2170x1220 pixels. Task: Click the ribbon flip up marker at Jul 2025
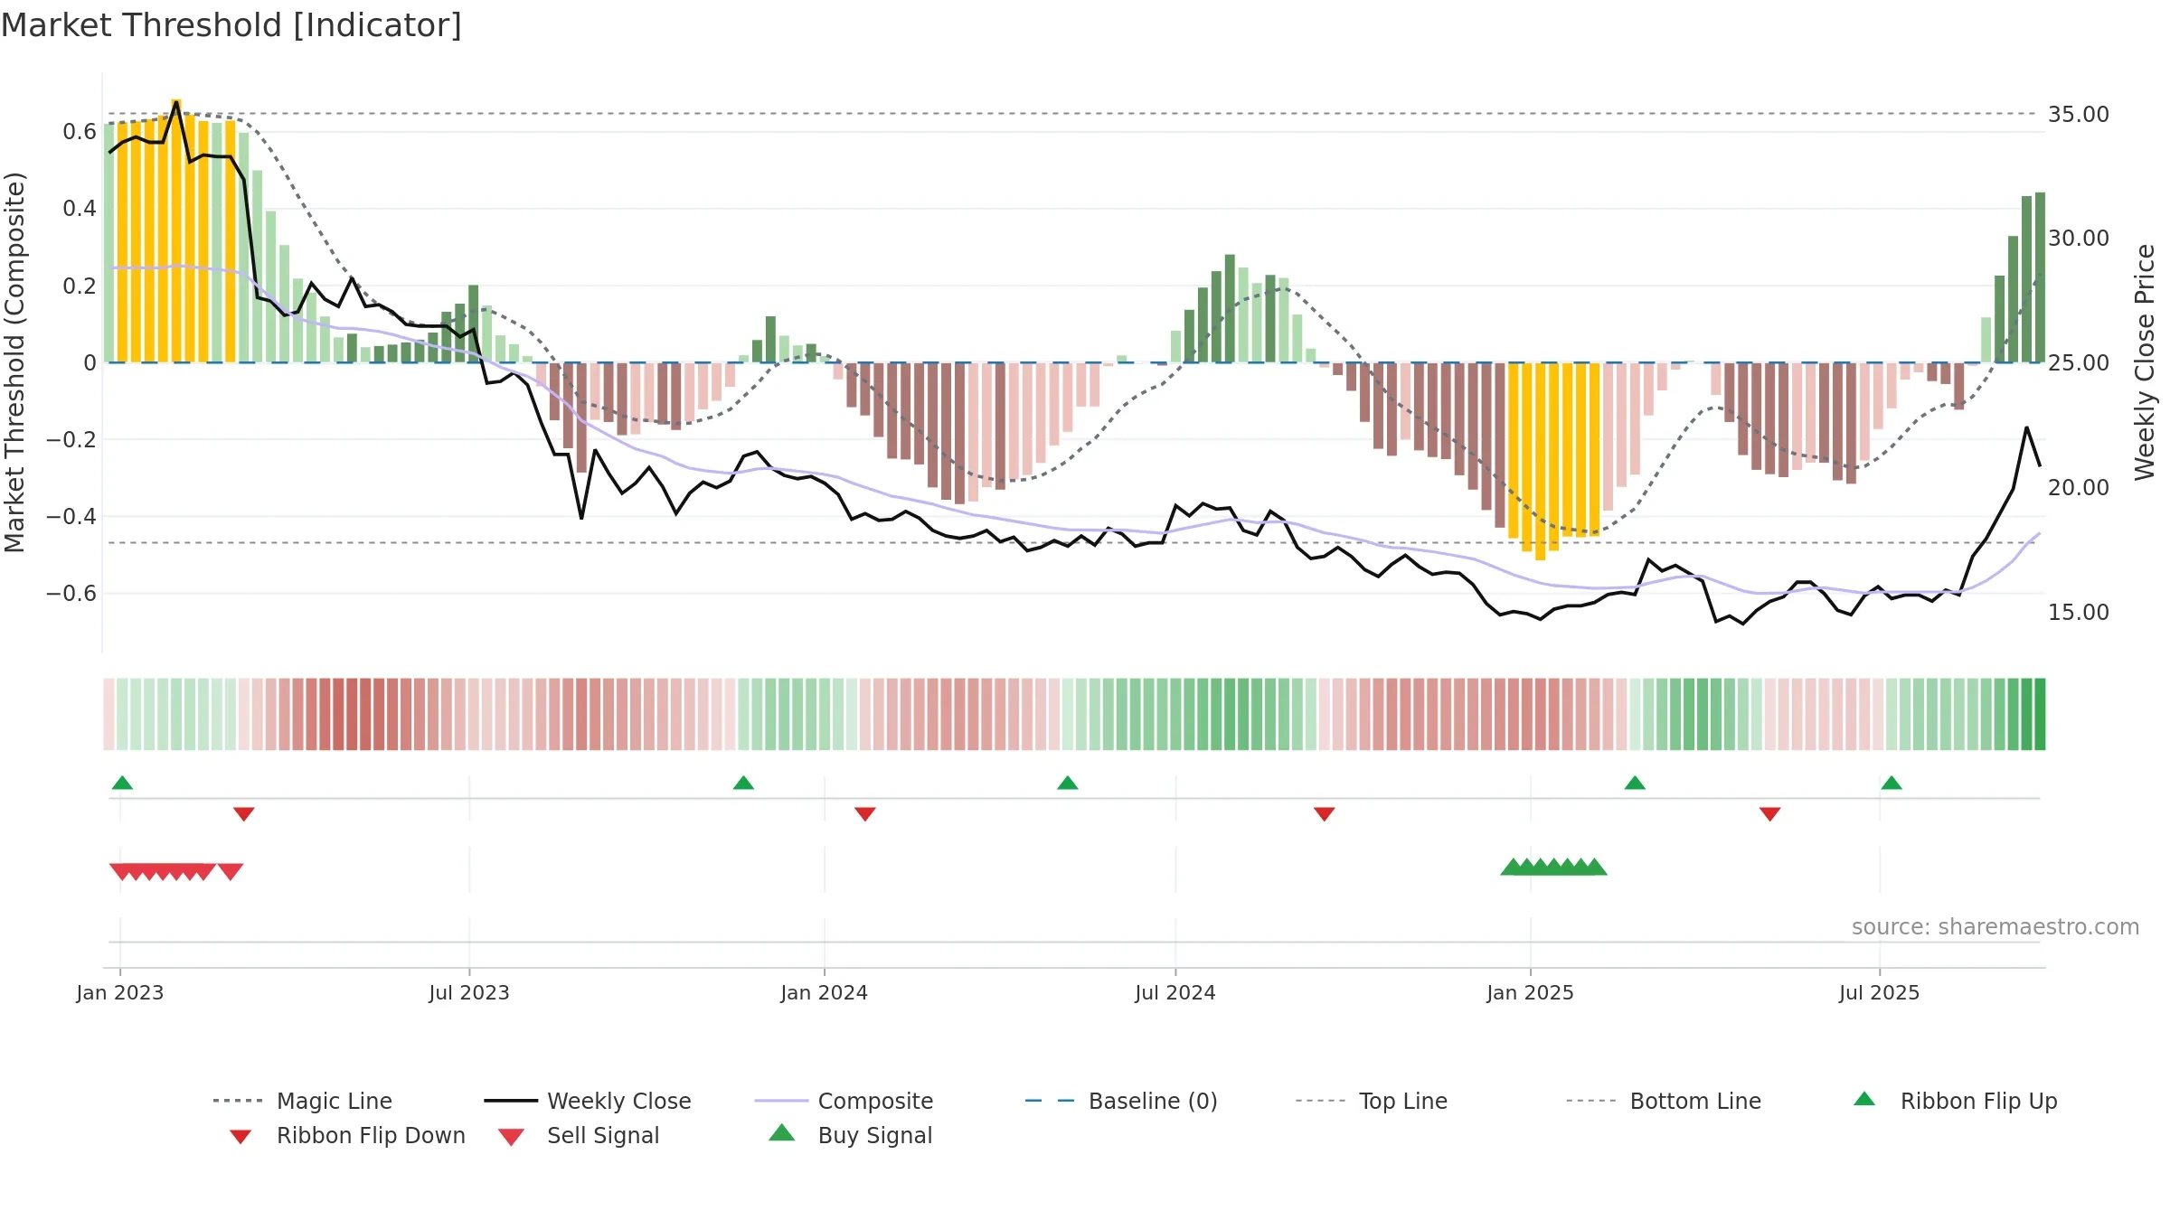(1892, 783)
